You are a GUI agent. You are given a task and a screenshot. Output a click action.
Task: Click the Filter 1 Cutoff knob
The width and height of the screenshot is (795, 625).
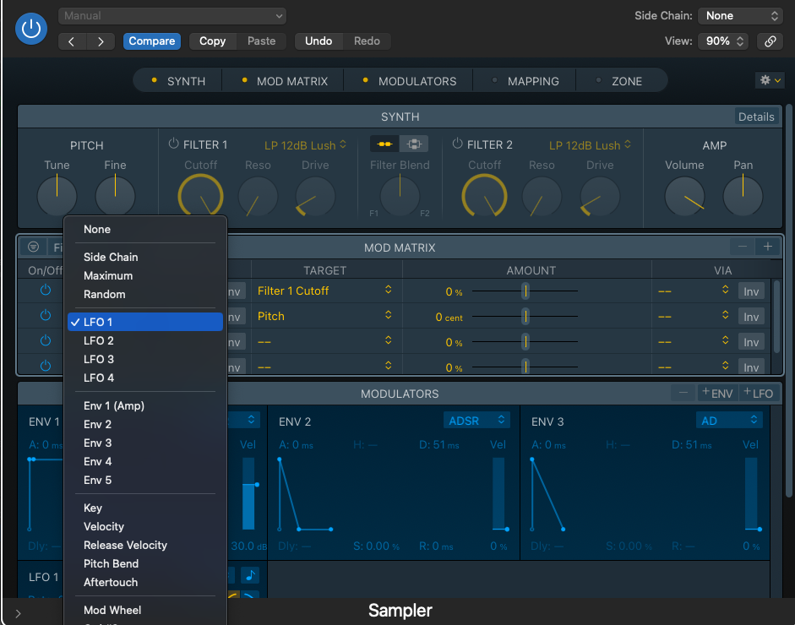click(201, 196)
